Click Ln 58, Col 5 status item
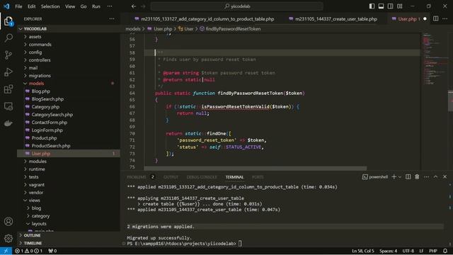Viewport: 453px width, 255px height. click(363, 251)
